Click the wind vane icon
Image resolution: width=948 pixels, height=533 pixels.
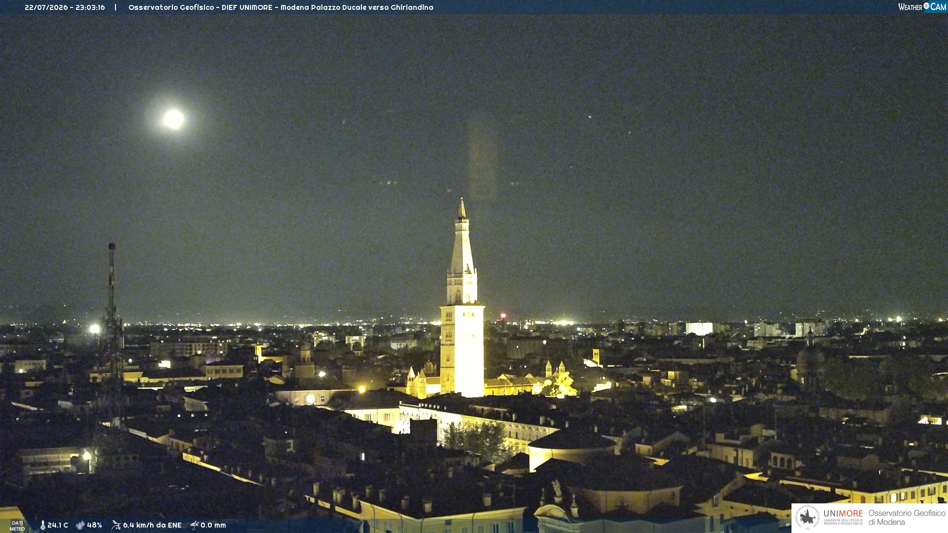[116, 525]
